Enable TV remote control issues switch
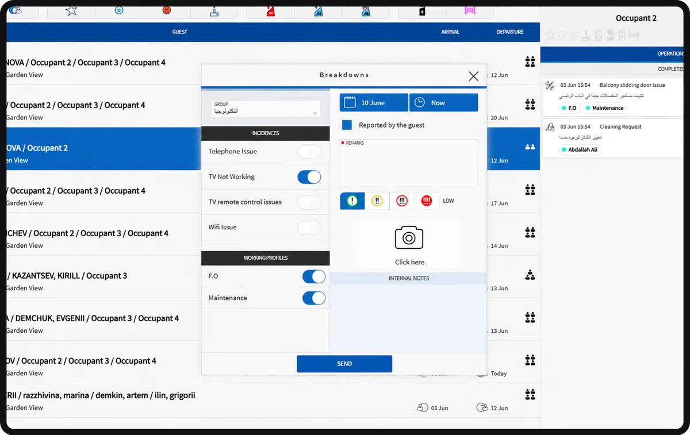 pos(309,202)
